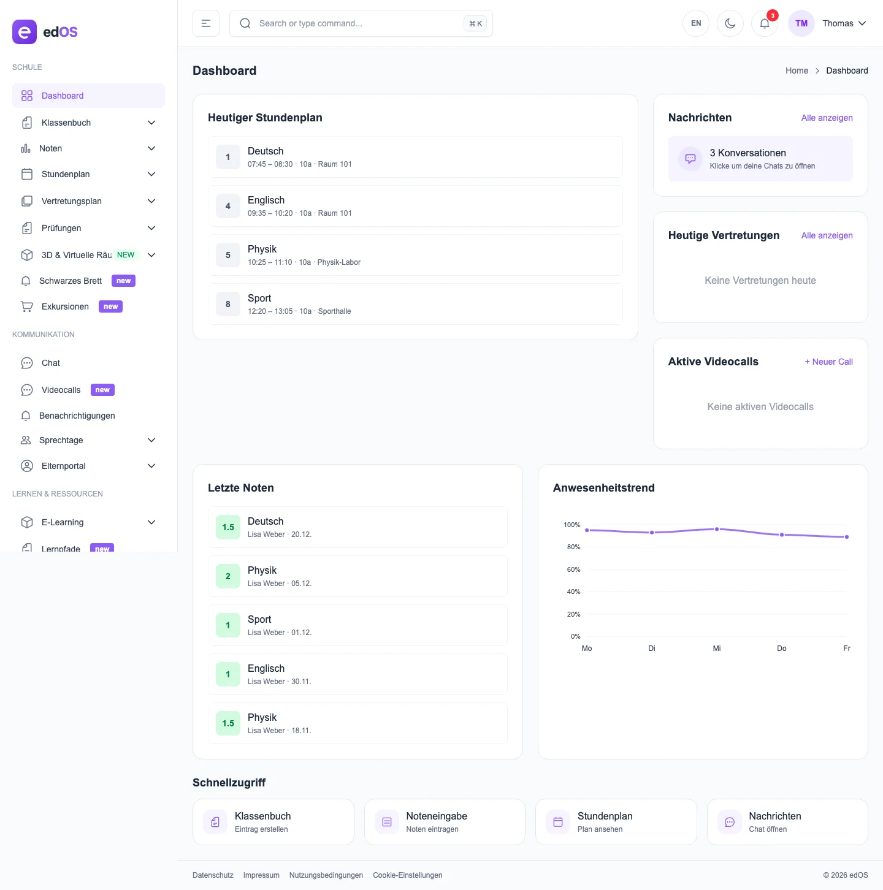The width and height of the screenshot is (883, 890).
Task: Click Alle anzeigen link in Nachrichten
Action: tap(827, 118)
